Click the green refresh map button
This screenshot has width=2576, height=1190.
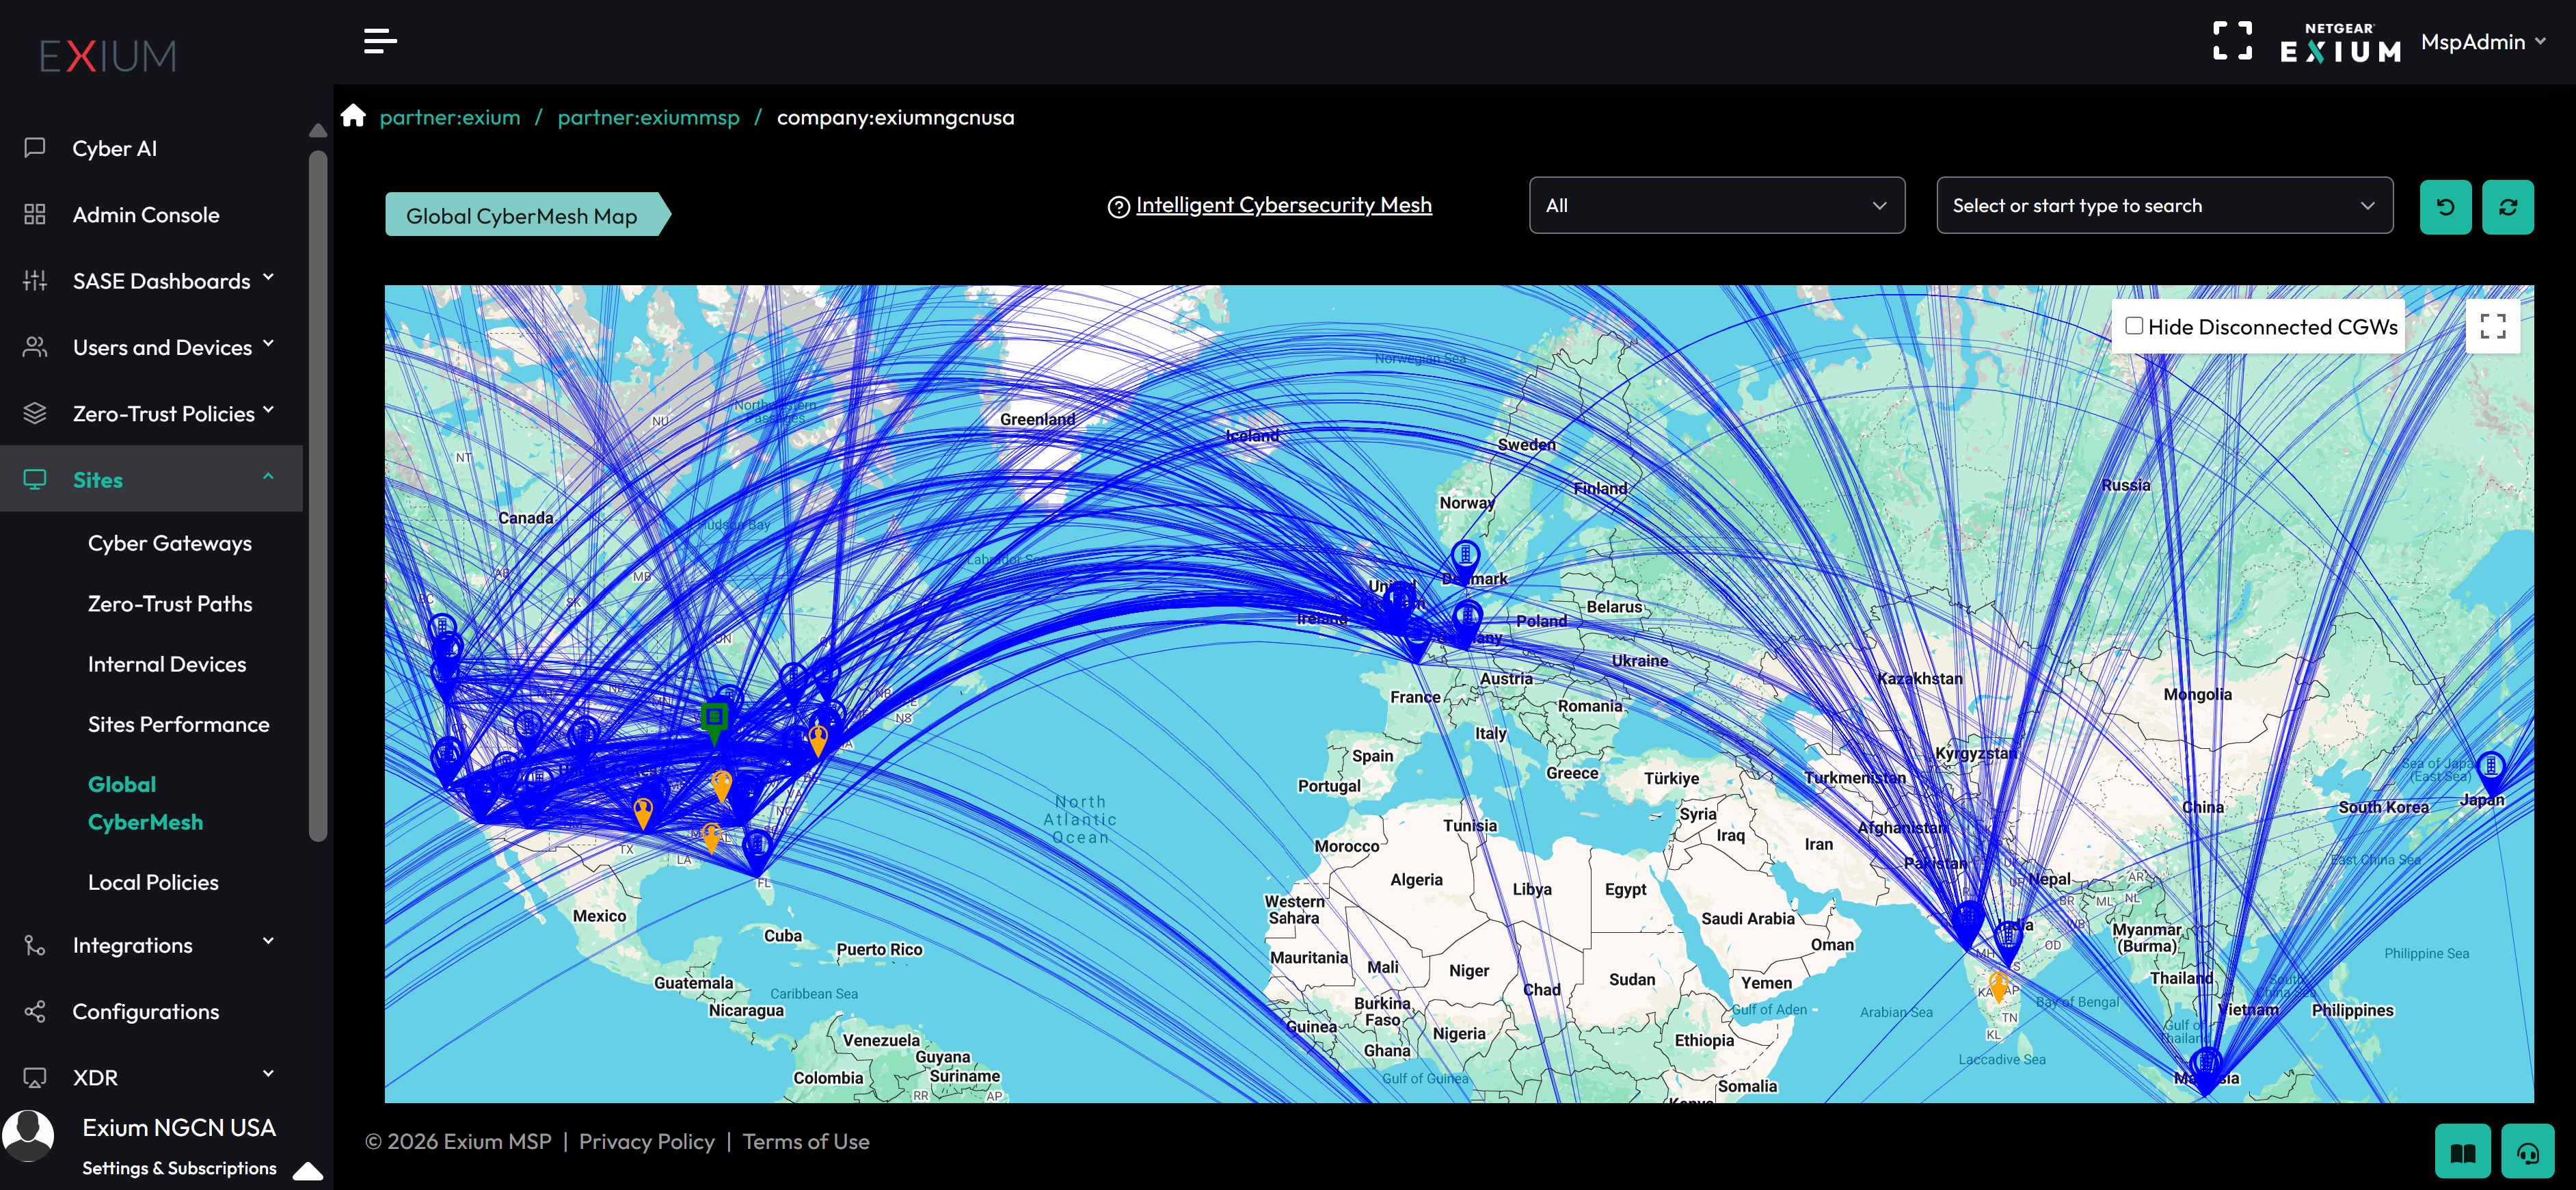pyautogui.click(x=2507, y=206)
